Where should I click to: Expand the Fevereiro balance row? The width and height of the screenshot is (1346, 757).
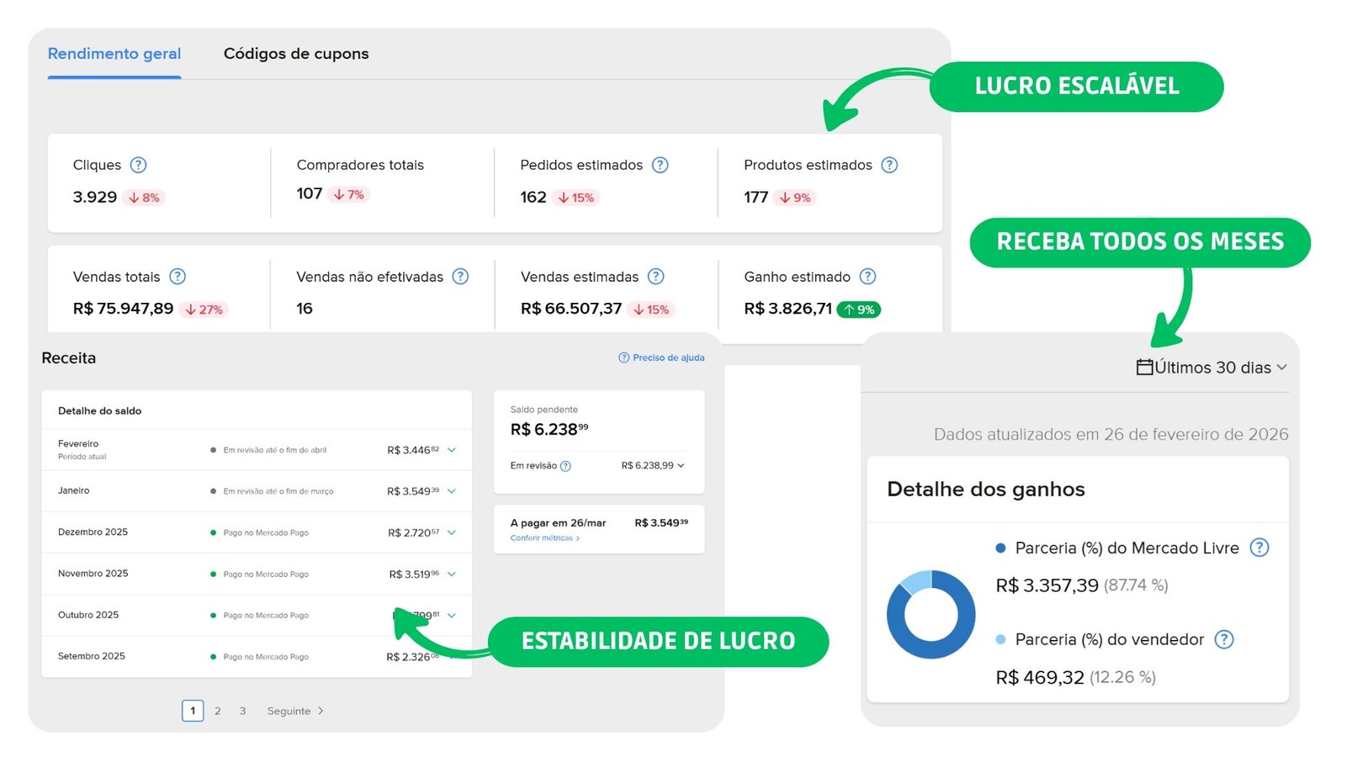pyautogui.click(x=452, y=449)
